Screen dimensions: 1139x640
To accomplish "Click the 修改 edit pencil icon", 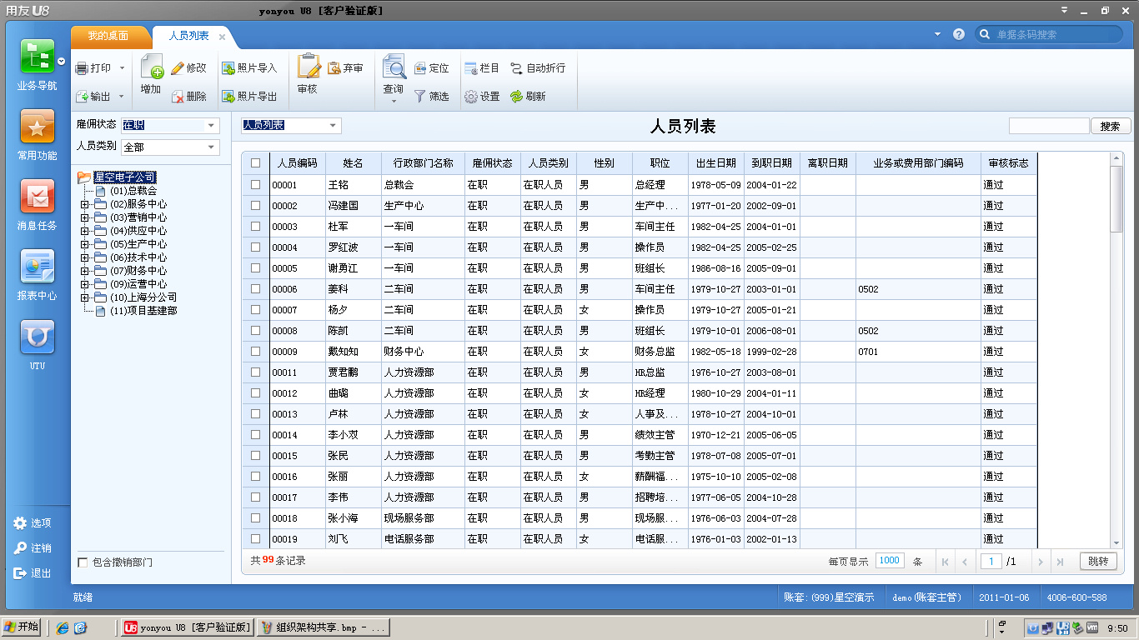I will (178, 68).
